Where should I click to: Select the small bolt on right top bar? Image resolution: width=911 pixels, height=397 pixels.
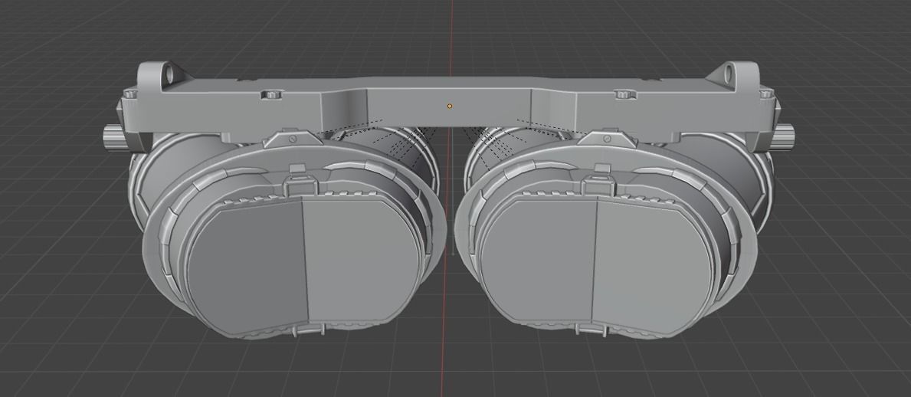pos(624,95)
